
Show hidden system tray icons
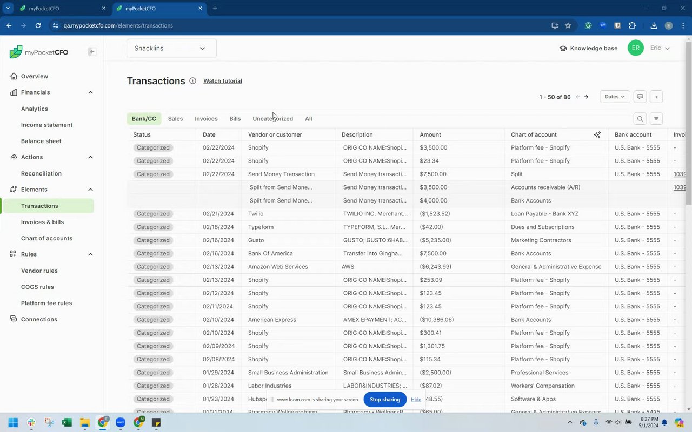pyautogui.click(x=570, y=422)
